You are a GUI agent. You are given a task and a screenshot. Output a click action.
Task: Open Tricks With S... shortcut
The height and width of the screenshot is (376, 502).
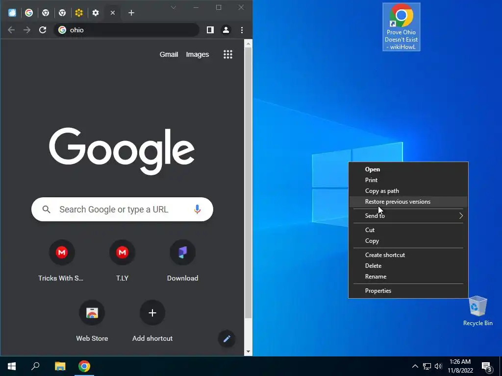62,261
